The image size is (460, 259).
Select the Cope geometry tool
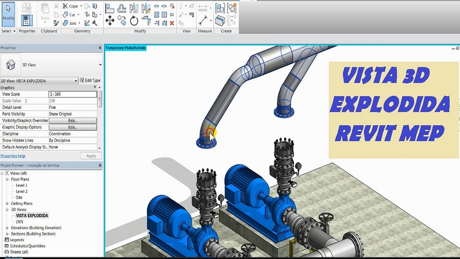pyautogui.click(x=70, y=6)
